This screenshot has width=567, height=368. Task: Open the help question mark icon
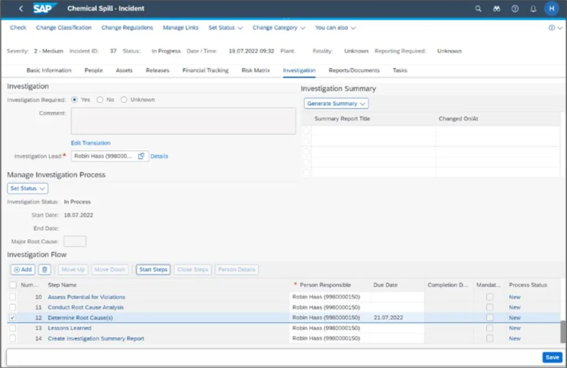tap(515, 9)
